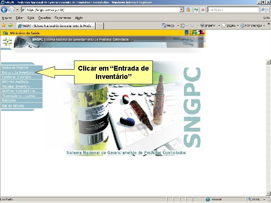Expand the Home button dropdown arrow

(x=178, y=26)
